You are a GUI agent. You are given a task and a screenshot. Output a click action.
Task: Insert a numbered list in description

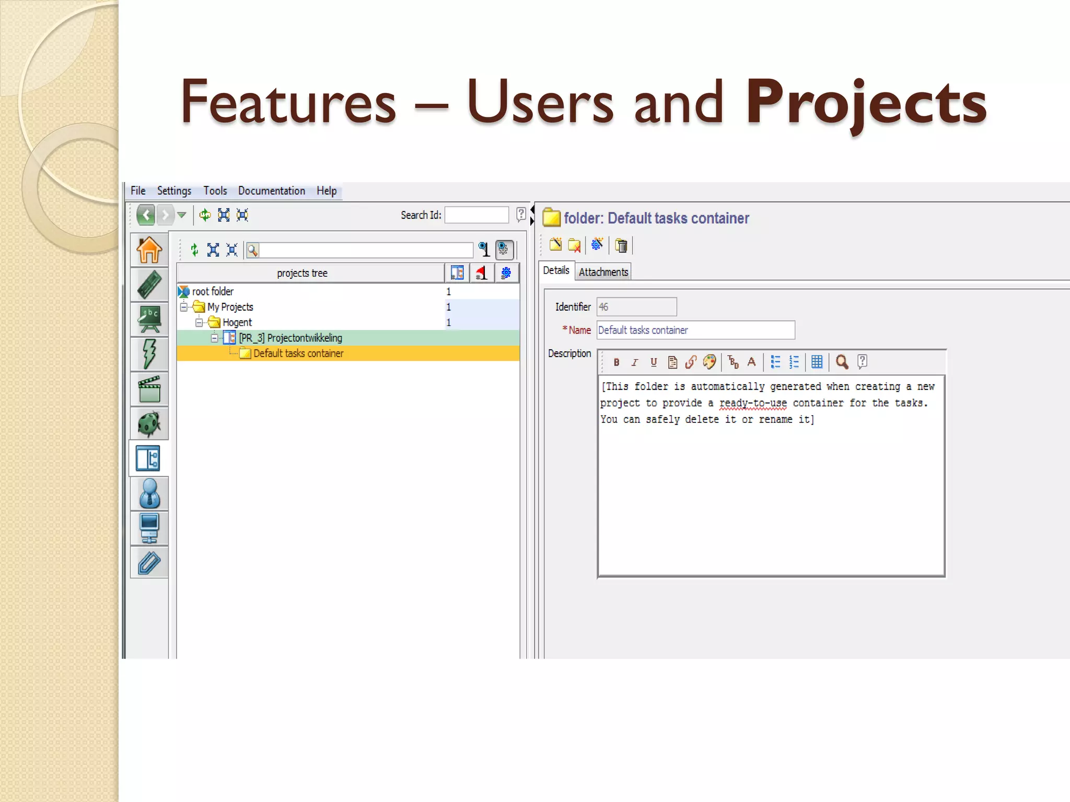point(794,362)
